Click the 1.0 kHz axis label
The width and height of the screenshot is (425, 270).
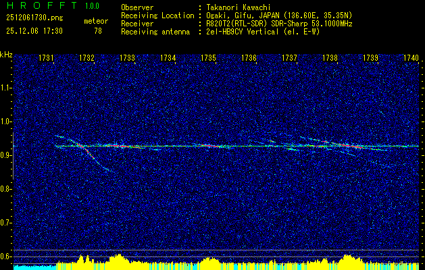click(x=6, y=122)
